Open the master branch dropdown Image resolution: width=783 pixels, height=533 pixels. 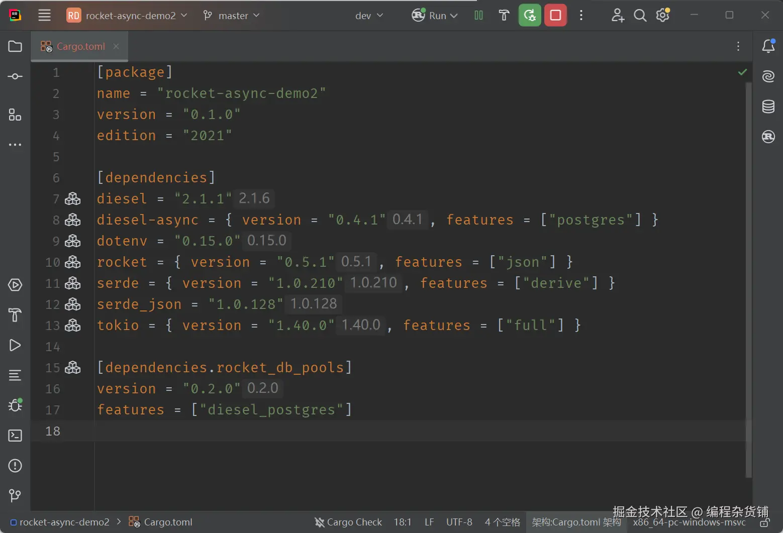pos(231,16)
